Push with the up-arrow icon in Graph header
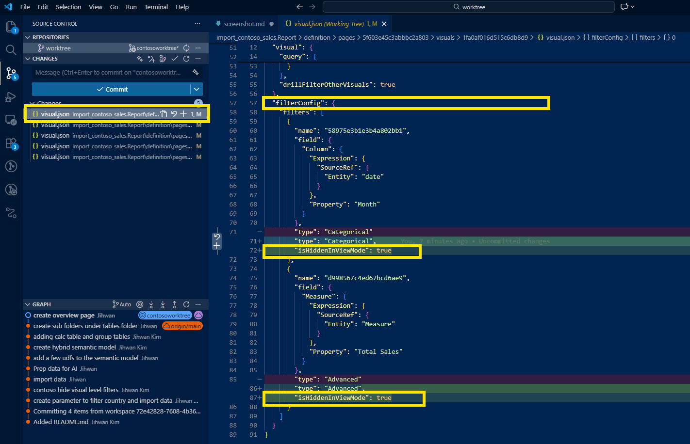 [175, 304]
